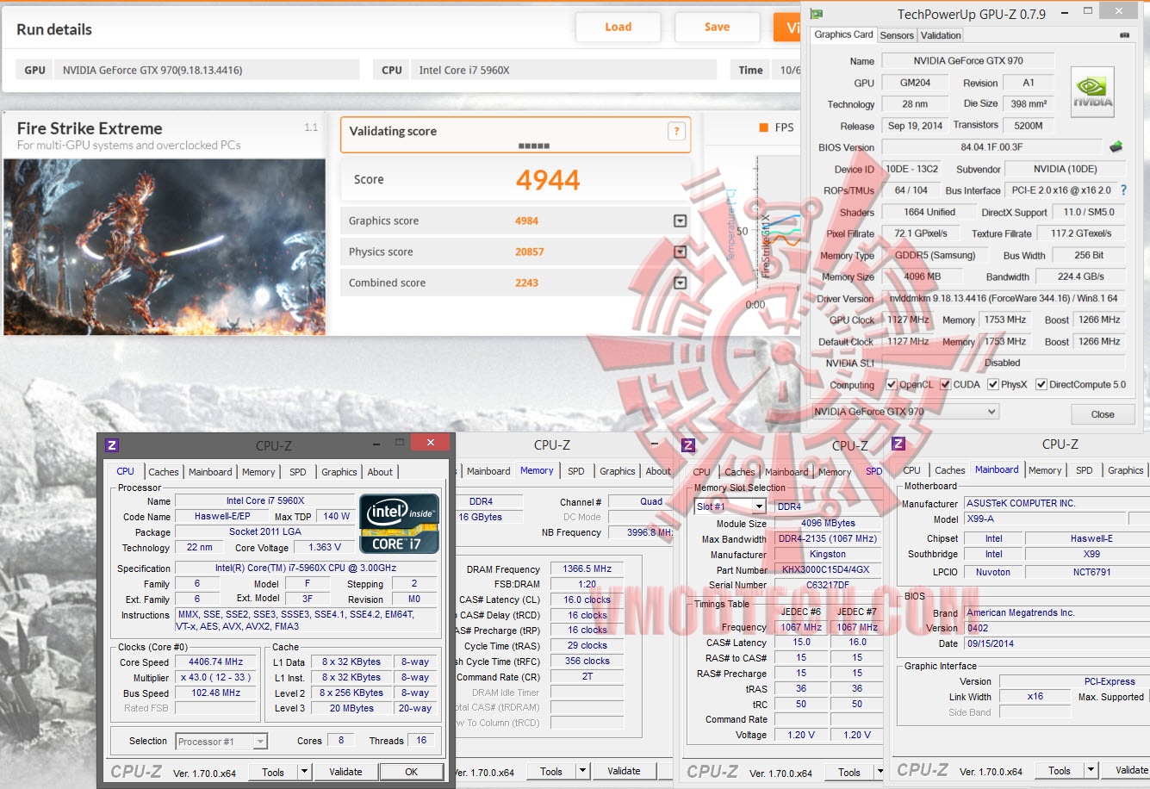Open the NVIDIA GeForce GTX 970 card dropdown
The width and height of the screenshot is (1150, 789).
[x=905, y=412]
